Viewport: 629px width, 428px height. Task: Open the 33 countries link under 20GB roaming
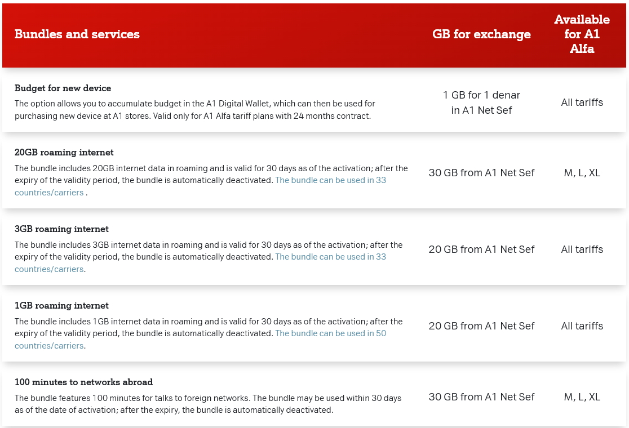(x=330, y=181)
